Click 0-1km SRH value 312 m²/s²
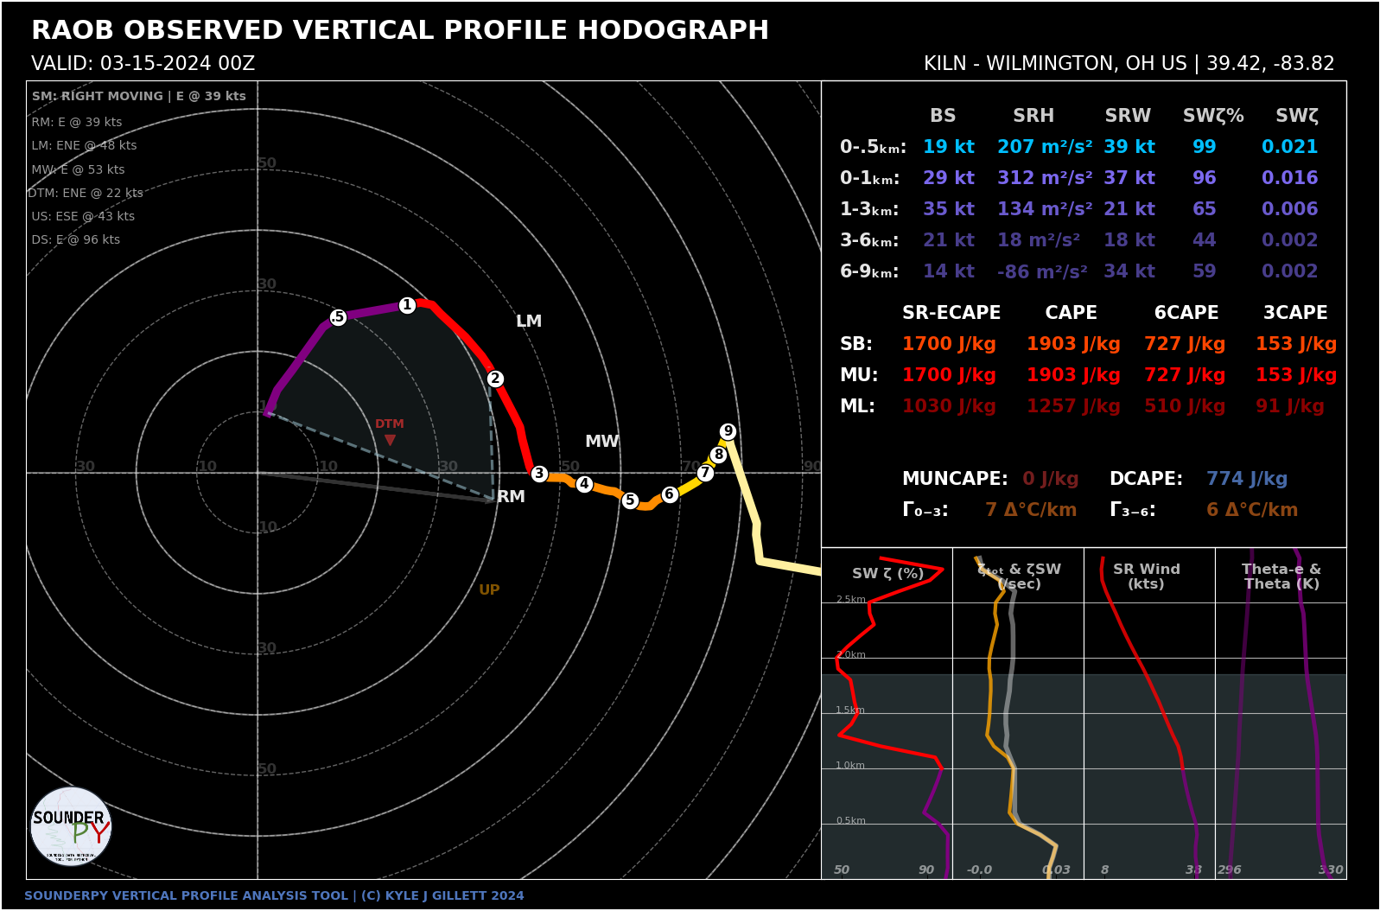 click(x=1045, y=178)
